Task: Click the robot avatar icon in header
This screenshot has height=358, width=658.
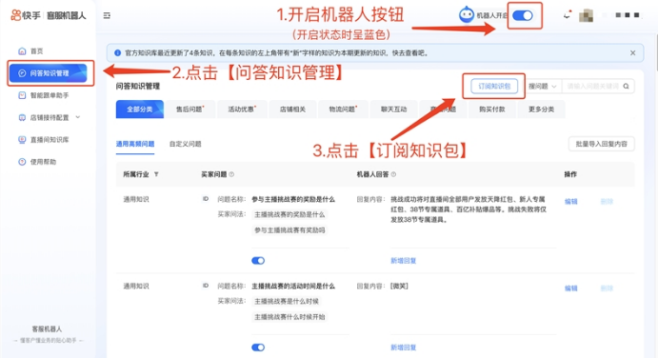Action: pos(467,14)
